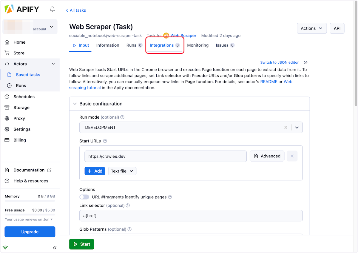Click the Storage box icon
The width and height of the screenshot is (358, 253).
coord(7,108)
